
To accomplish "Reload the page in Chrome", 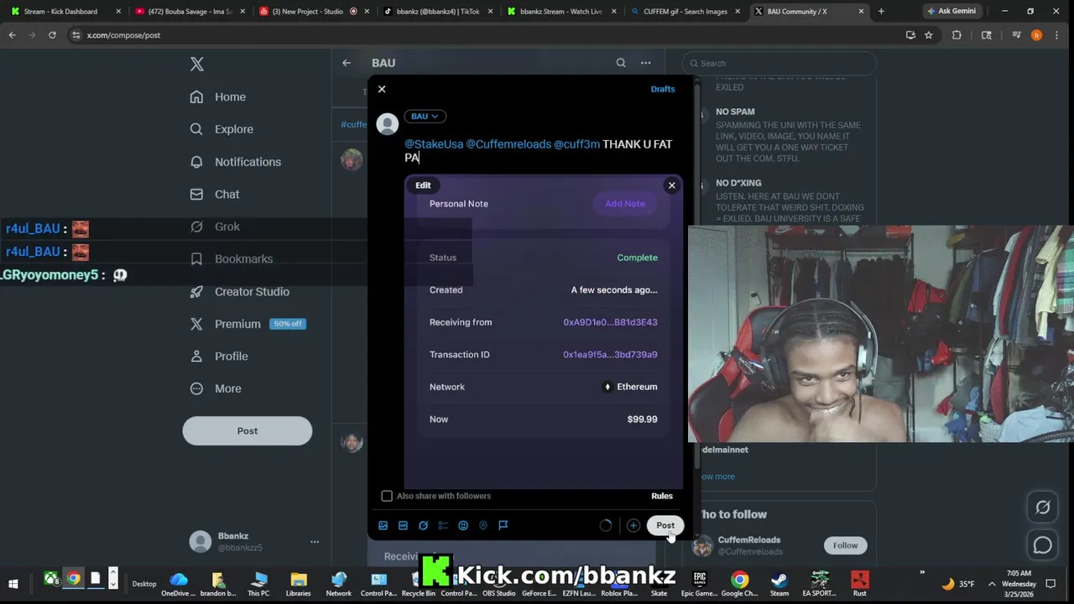I will 52,35.
